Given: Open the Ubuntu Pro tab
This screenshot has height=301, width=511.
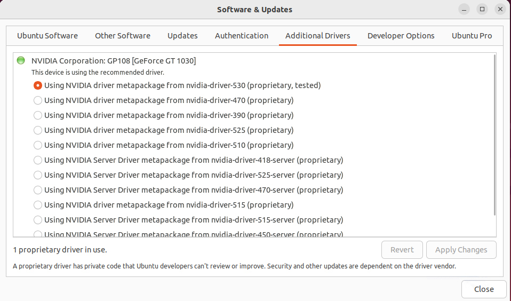Looking at the screenshot, I should tap(472, 36).
